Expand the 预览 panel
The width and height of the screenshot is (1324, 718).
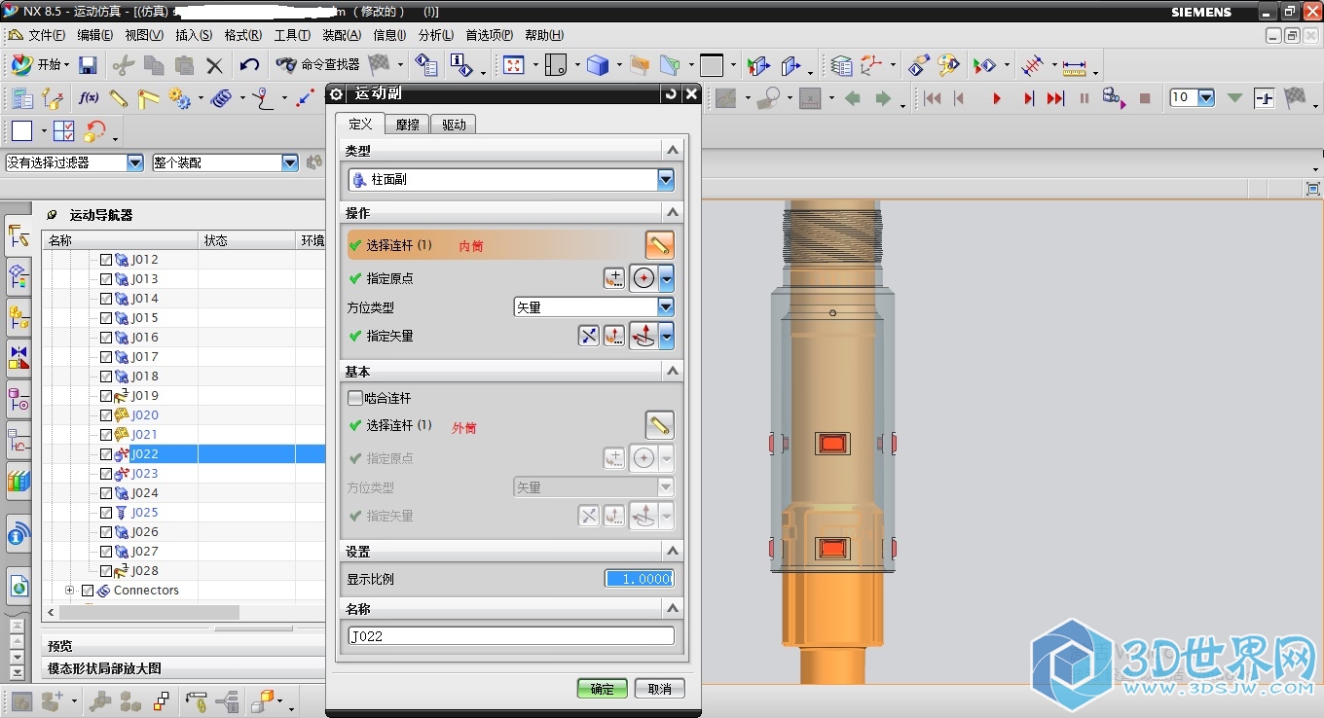tap(185, 646)
